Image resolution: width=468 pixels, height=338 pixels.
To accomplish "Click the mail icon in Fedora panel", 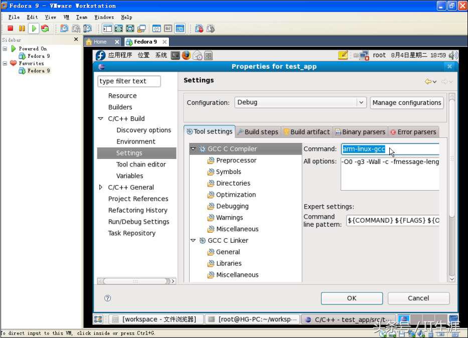I will 198,55.
